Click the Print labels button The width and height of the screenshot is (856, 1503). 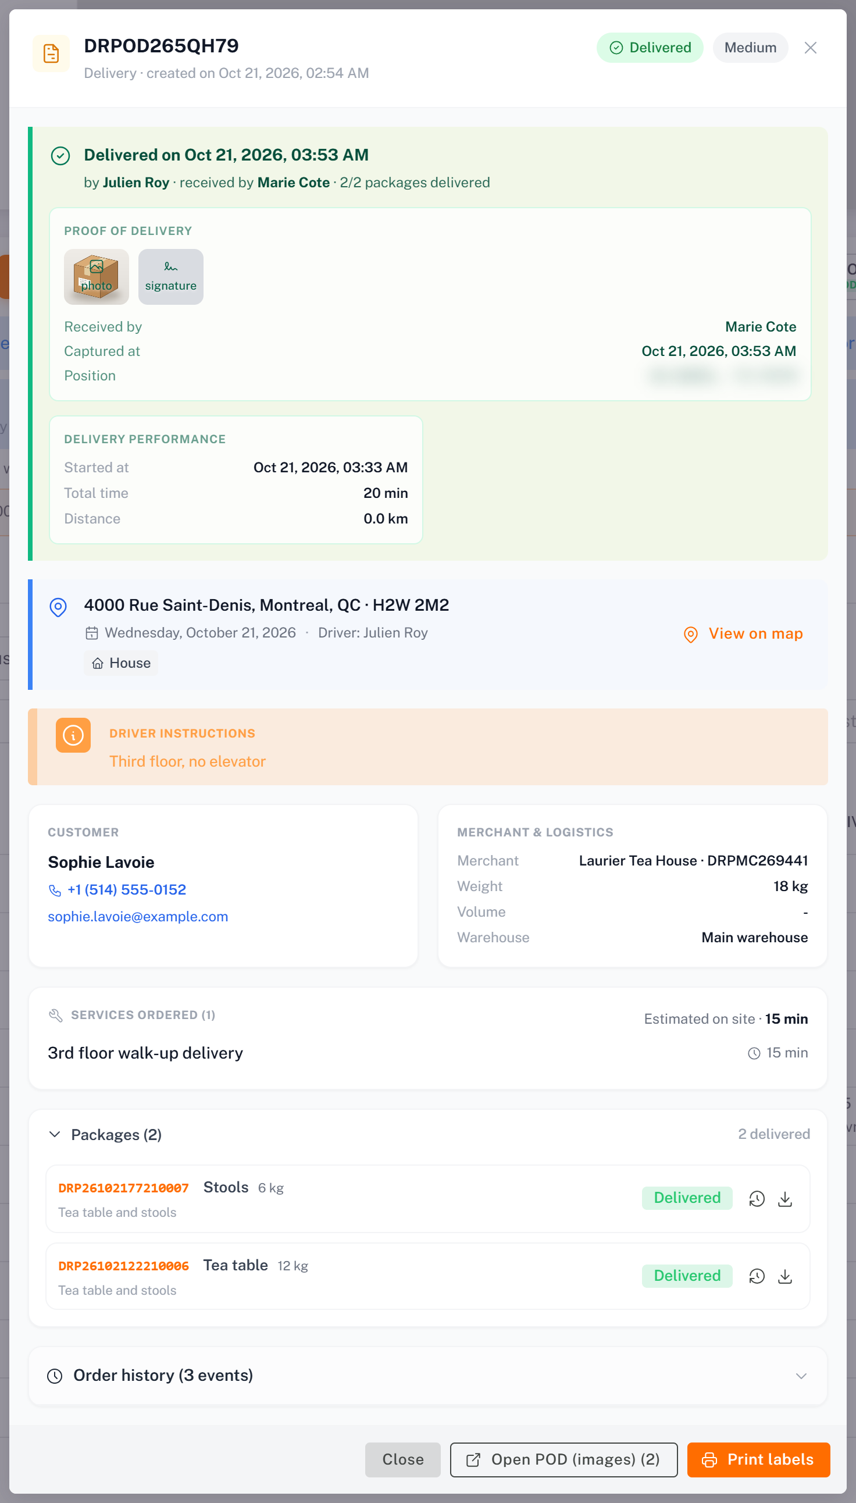758,1460
